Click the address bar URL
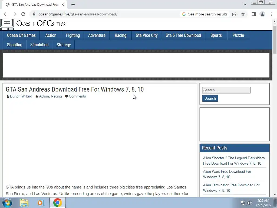277x208 pixels. pos(78,14)
